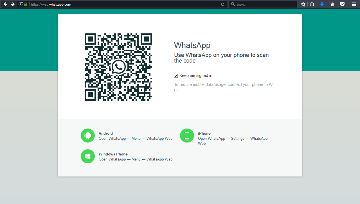Click the Windows Phone icon
The height and width of the screenshot is (204, 360).
coord(87,156)
